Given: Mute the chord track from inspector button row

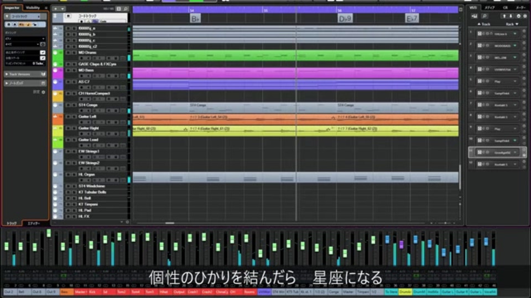Looking at the screenshot, I should click(9, 24).
